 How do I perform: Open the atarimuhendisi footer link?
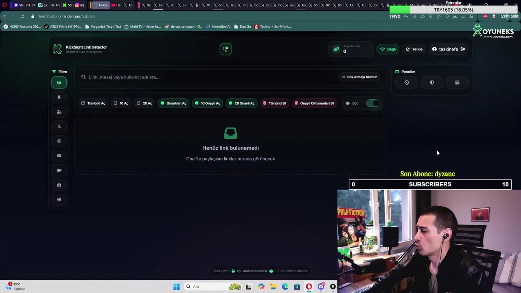(x=255, y=271)
